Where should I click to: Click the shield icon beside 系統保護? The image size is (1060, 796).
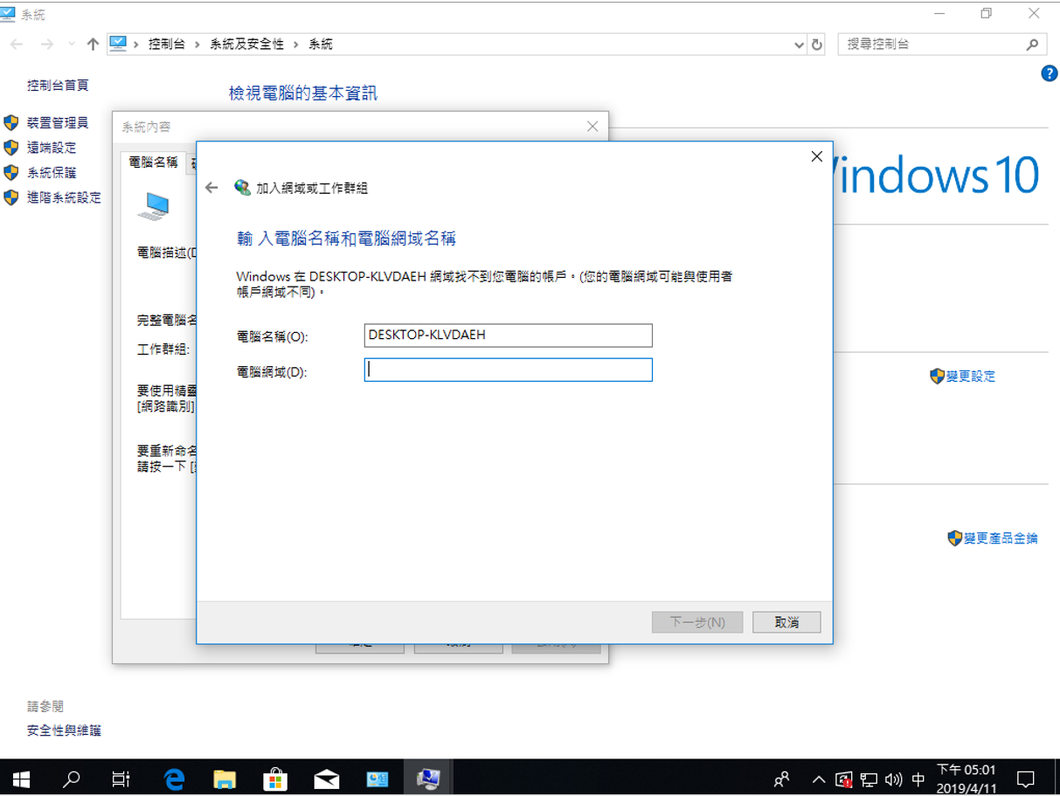click(11, 173)
